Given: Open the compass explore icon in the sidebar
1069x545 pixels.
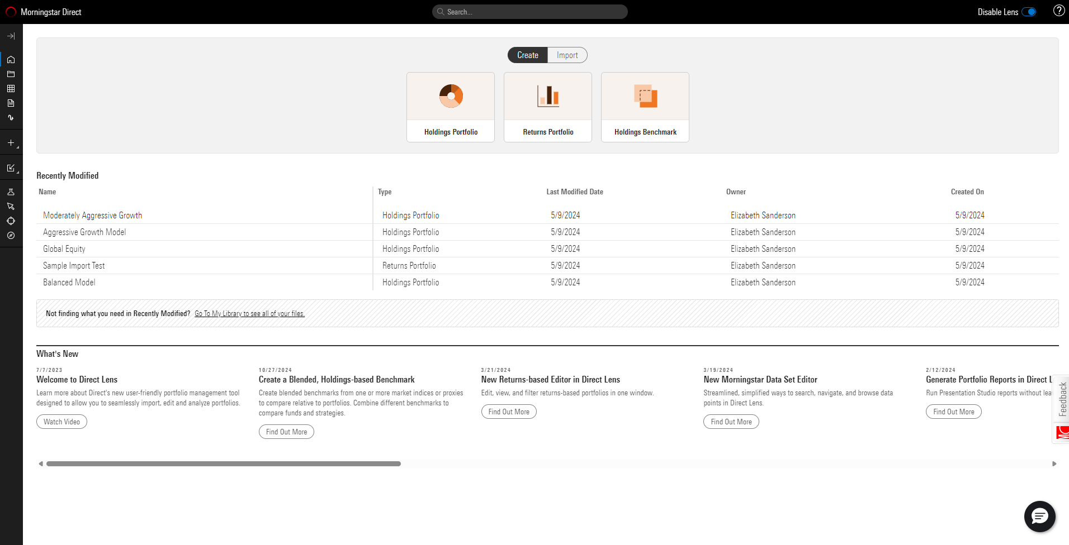Looking at the screenshot, I should point(11,235).
